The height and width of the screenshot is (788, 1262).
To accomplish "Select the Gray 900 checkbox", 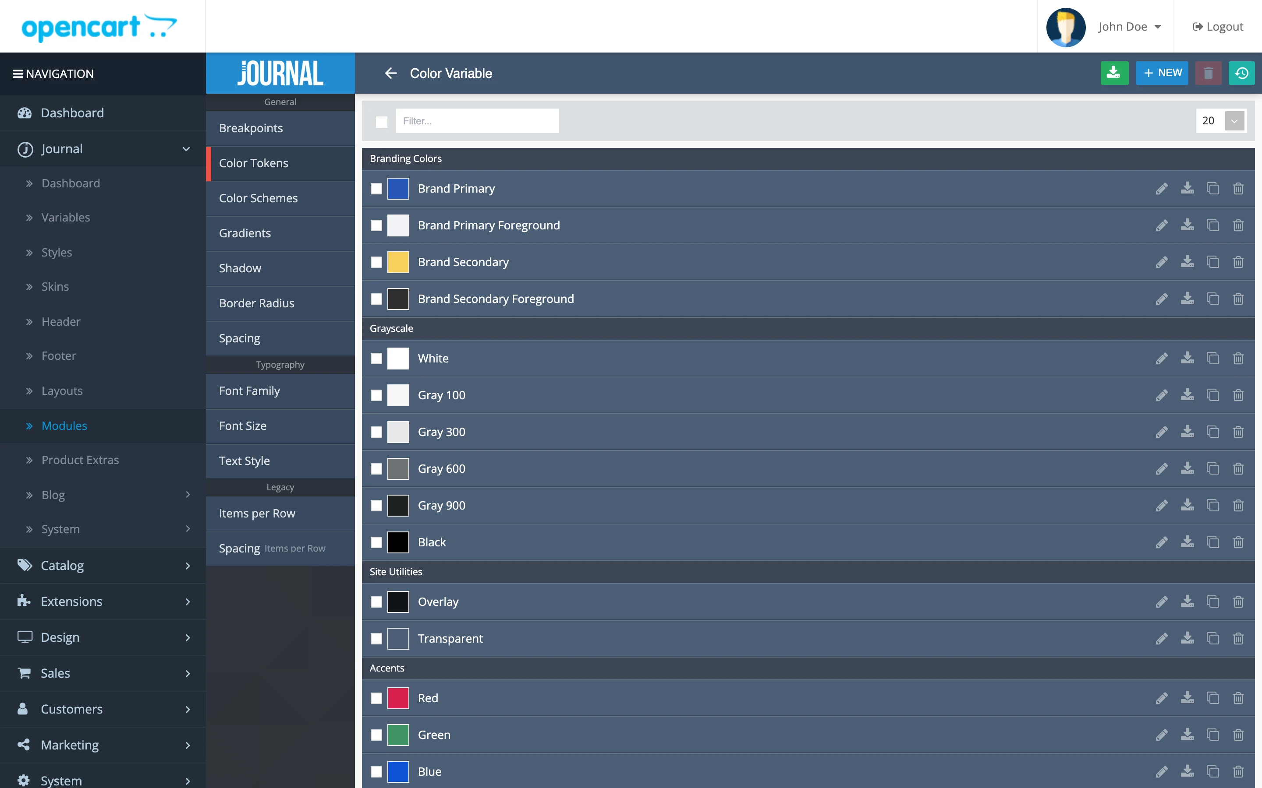I will (376, 506).
